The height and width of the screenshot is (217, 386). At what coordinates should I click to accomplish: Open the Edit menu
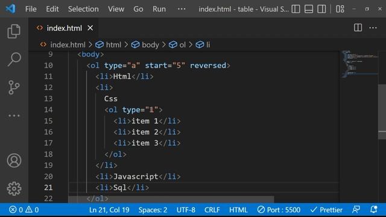(x=52, y=9)
